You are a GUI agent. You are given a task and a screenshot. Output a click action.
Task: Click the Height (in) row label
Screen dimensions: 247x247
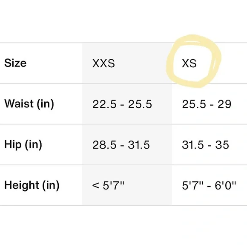32,185
